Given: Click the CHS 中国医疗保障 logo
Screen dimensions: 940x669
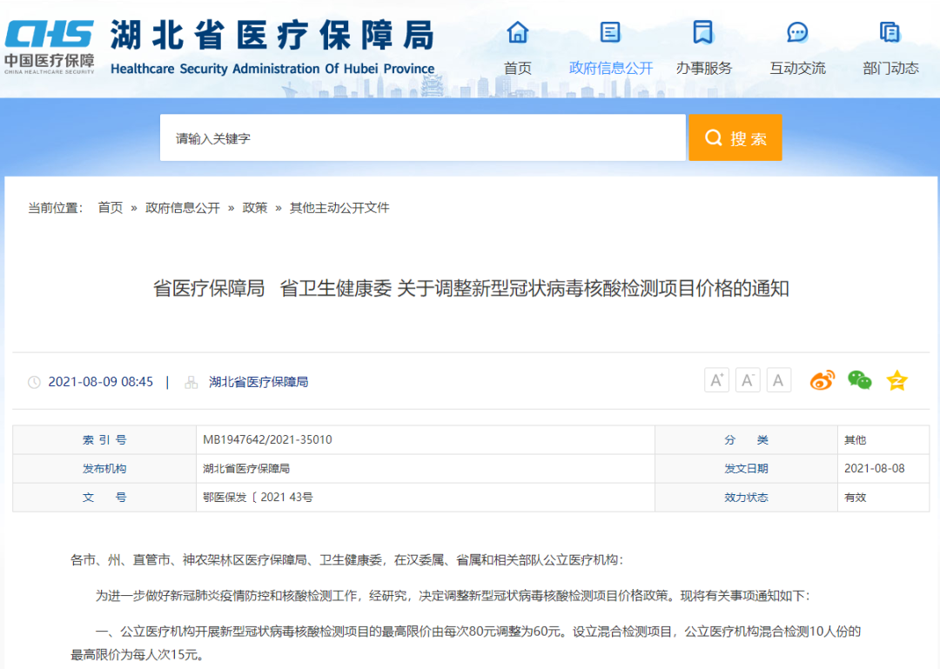Looking at the screenshot, I should [49, 46].
